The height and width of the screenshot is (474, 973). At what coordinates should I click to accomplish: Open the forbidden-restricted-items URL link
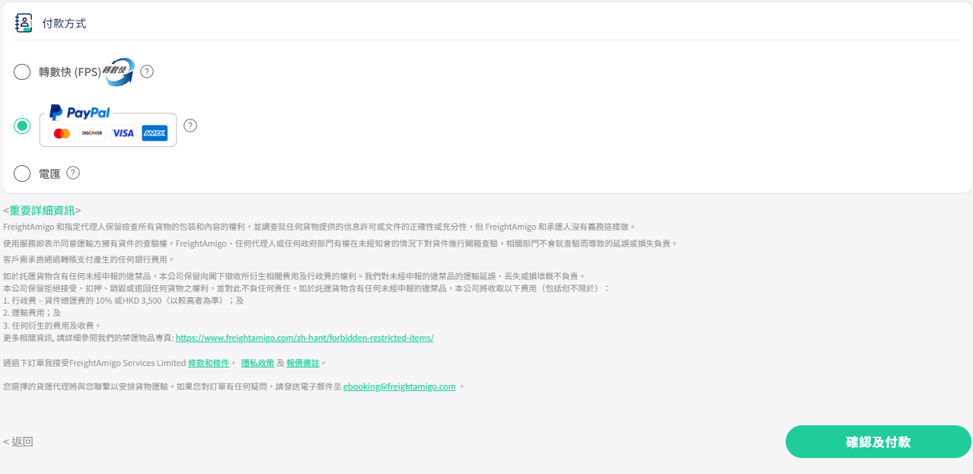pos(305,337)
